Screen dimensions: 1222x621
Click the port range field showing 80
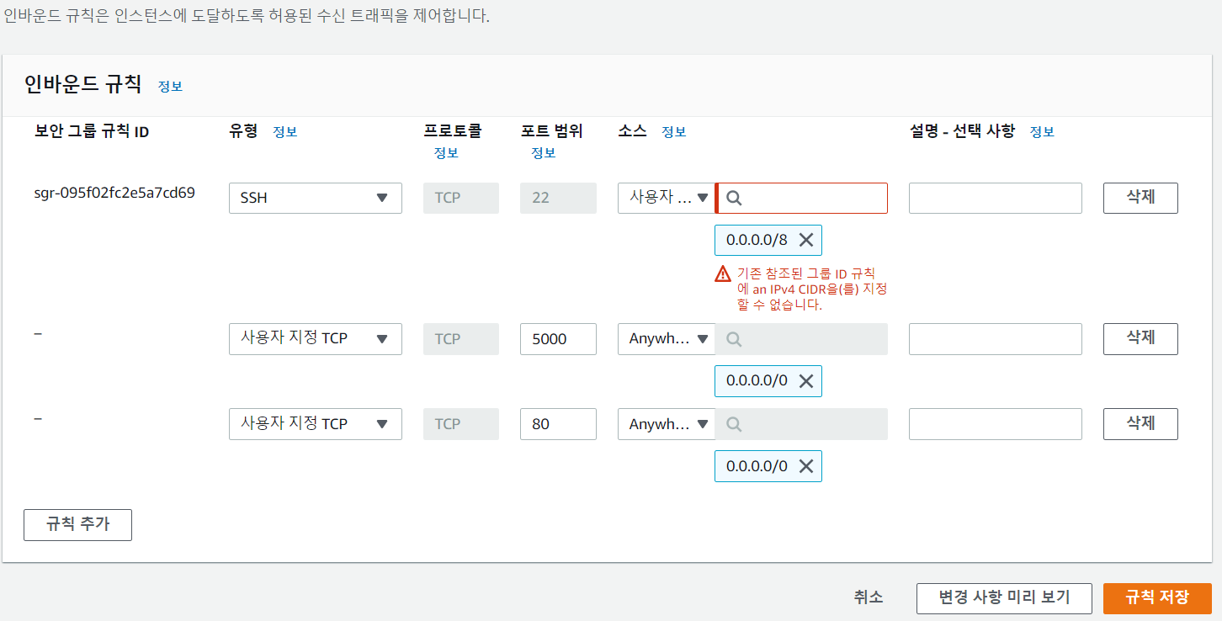(558, 423)
